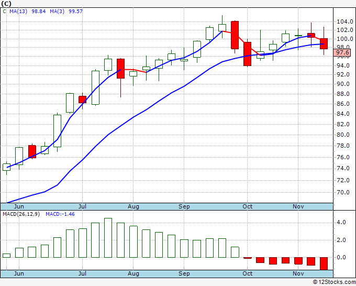Click the (C) ticker title
Image resolution: width=356 pixels, height=286 pixels.
[x=6, y=4]
